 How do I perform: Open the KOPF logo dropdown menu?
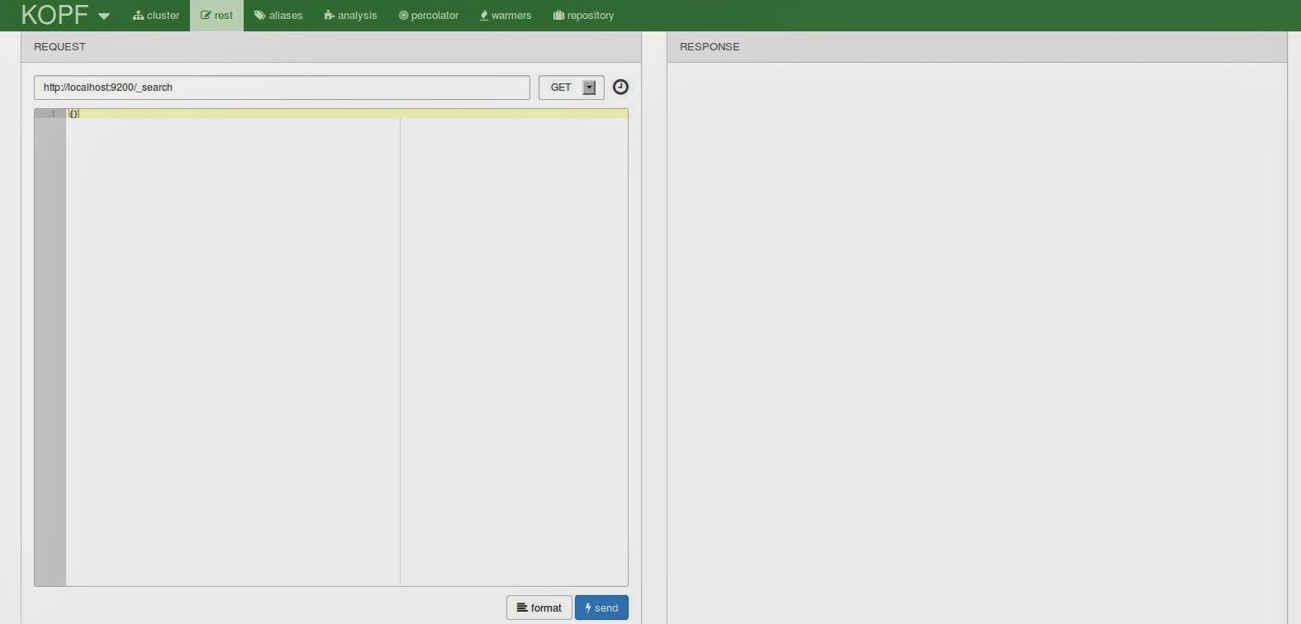pyautogui.click(x=65, y=15)
